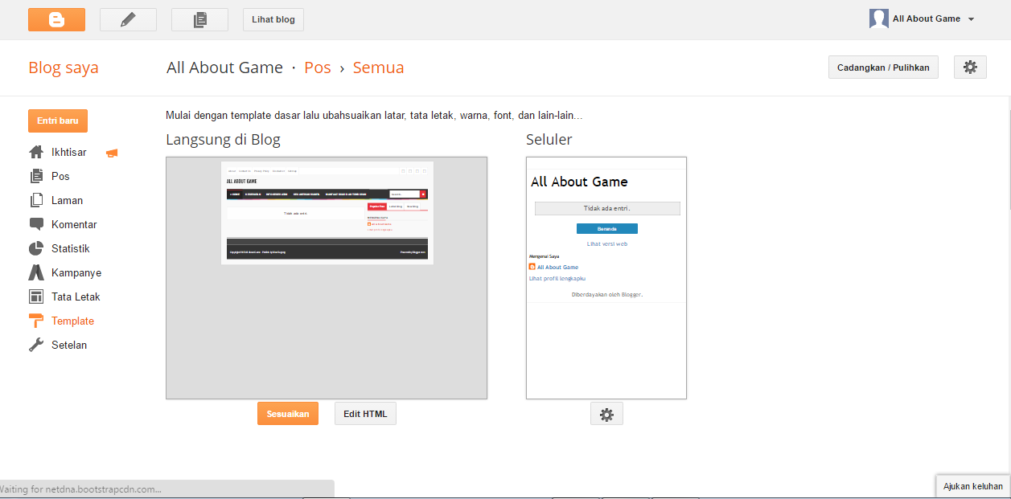Click the Lihat blog button
Viewport: 1011px width, 499px height.
273,19
